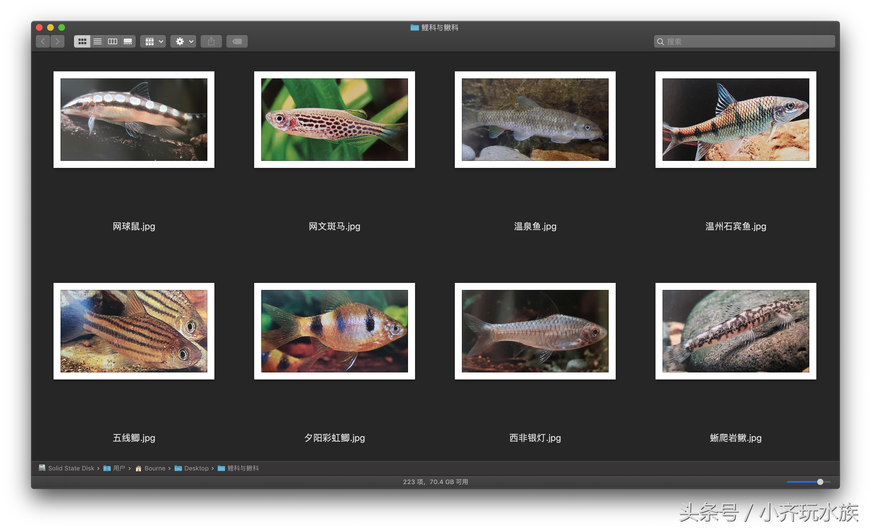Click the file name 夕阳彩虹鲫.jpg
This screenshot has height=530, width=871.
tap(335, 438)
